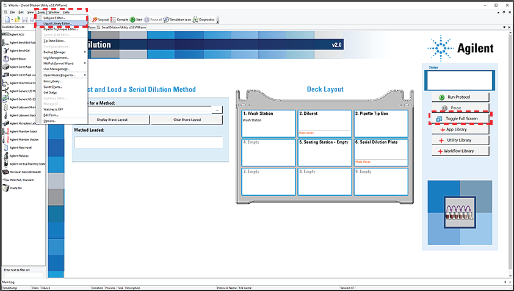
Task: Open the Workflow Library button
Action: [x=460, y=151]
